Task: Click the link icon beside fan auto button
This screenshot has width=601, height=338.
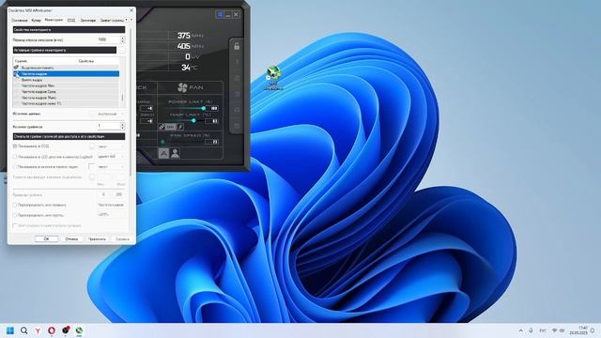Action: click(162, 127)
